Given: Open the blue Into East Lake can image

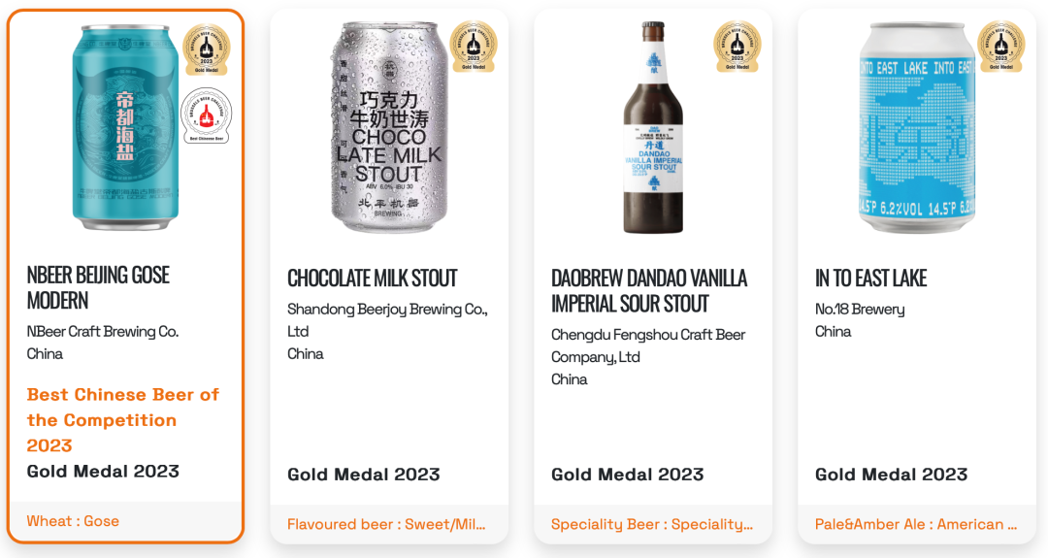Looking at the screenshot, I should pos(916,127).
